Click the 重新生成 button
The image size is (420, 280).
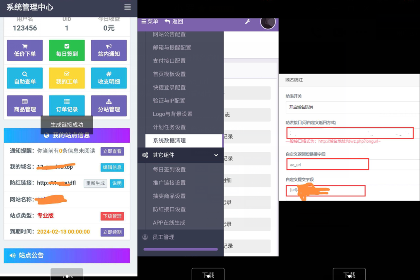point(96,183)
